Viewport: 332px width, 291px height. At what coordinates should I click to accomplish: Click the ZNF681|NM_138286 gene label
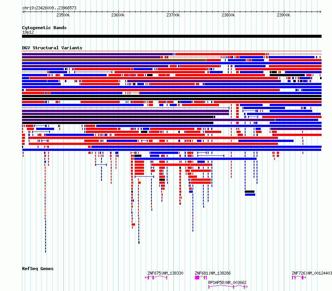click(x=213, y=273)
